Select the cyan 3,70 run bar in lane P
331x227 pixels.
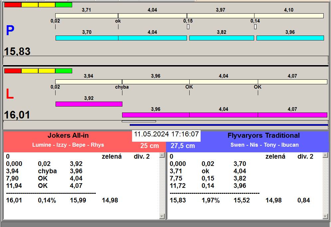[87, 38]
